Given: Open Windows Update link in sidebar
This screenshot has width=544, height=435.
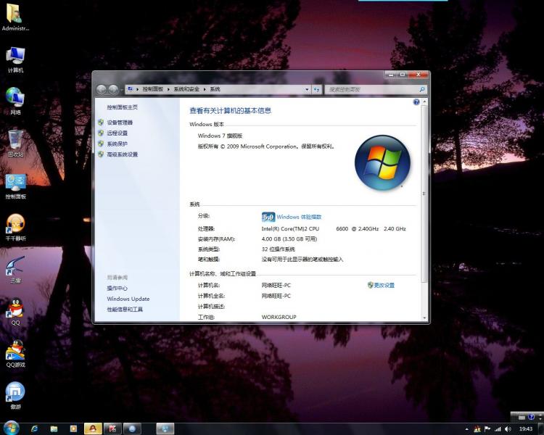Looking at the screenshot, I should pyautogui.click(x=128, y=299).
